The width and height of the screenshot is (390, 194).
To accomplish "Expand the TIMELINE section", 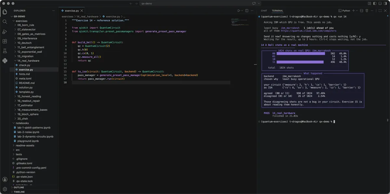I will click(19, 192).
